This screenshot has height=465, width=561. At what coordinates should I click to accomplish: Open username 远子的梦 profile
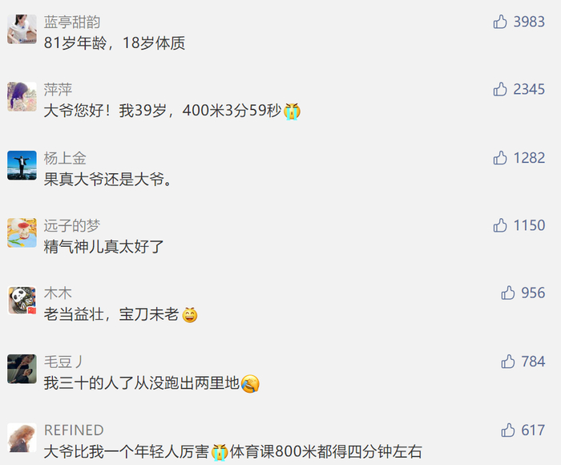coord(72,225)
